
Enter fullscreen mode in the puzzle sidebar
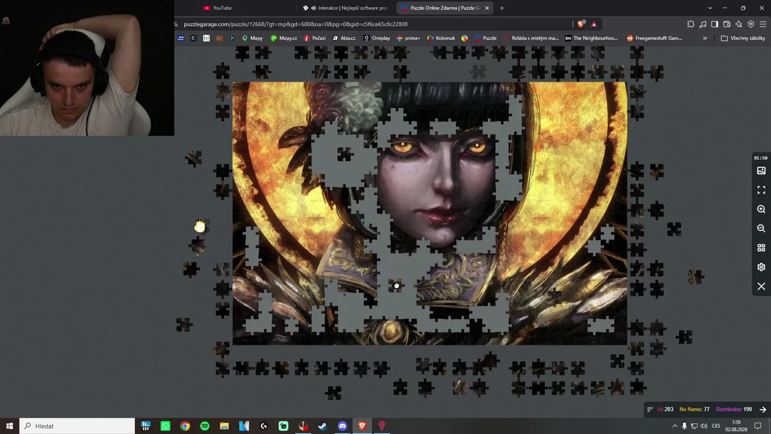click(x=761, y=190)
